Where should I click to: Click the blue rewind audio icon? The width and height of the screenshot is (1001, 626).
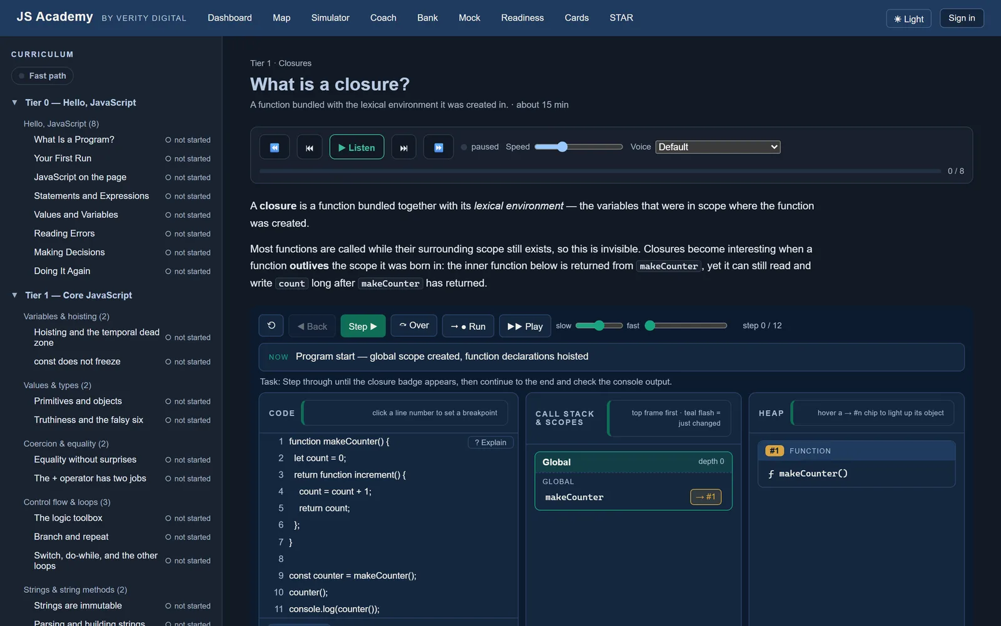(x=275, y=147)
